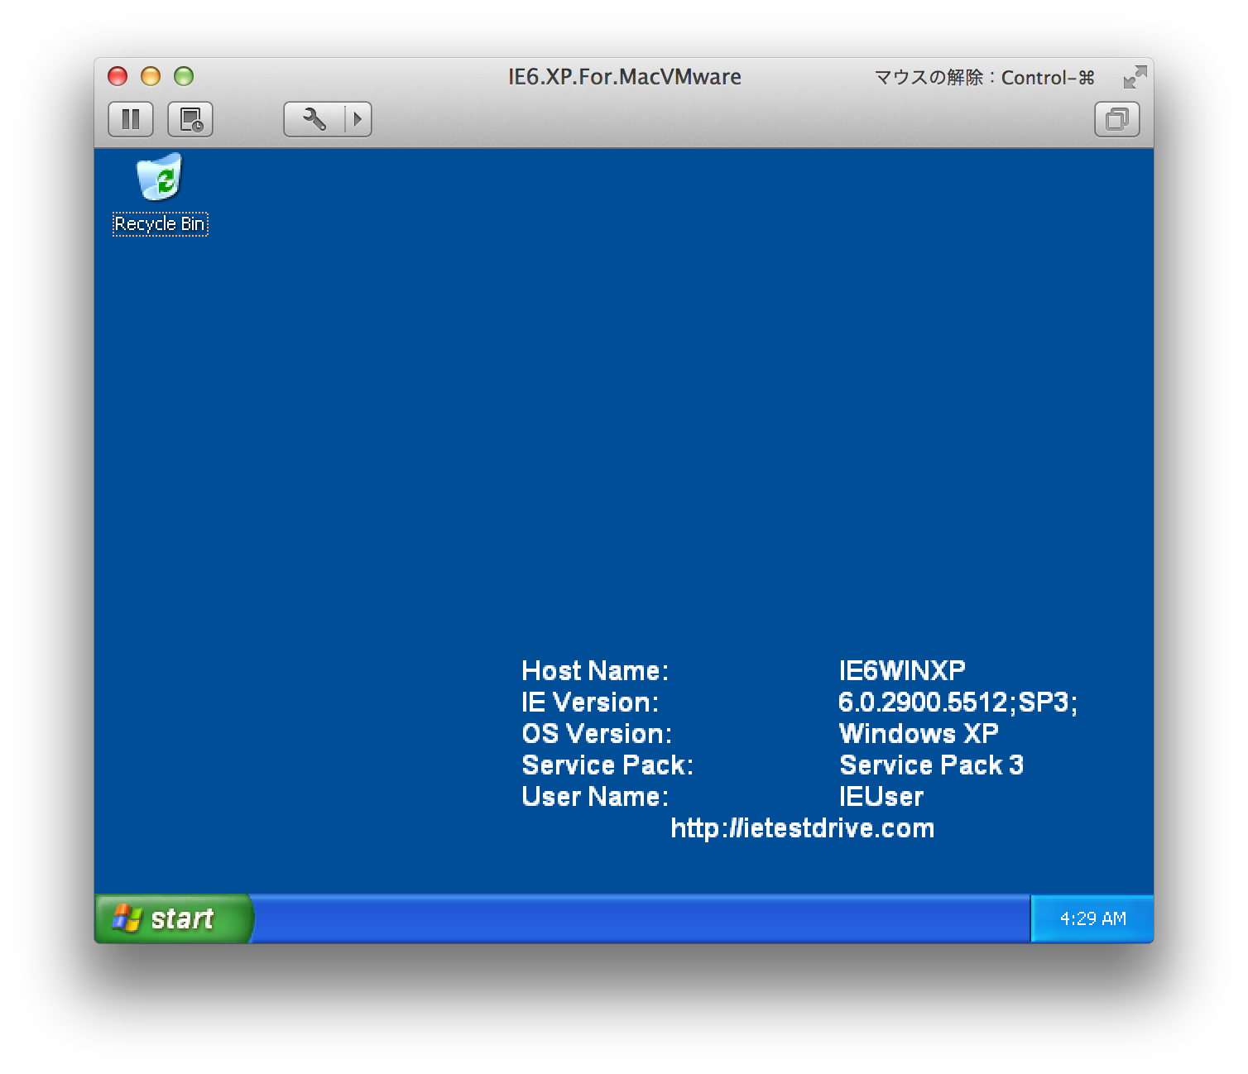Click the Windows XP OS version value

[x=919, y=734]
